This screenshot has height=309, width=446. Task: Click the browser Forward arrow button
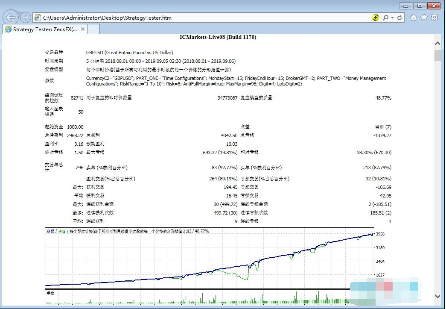26,18
